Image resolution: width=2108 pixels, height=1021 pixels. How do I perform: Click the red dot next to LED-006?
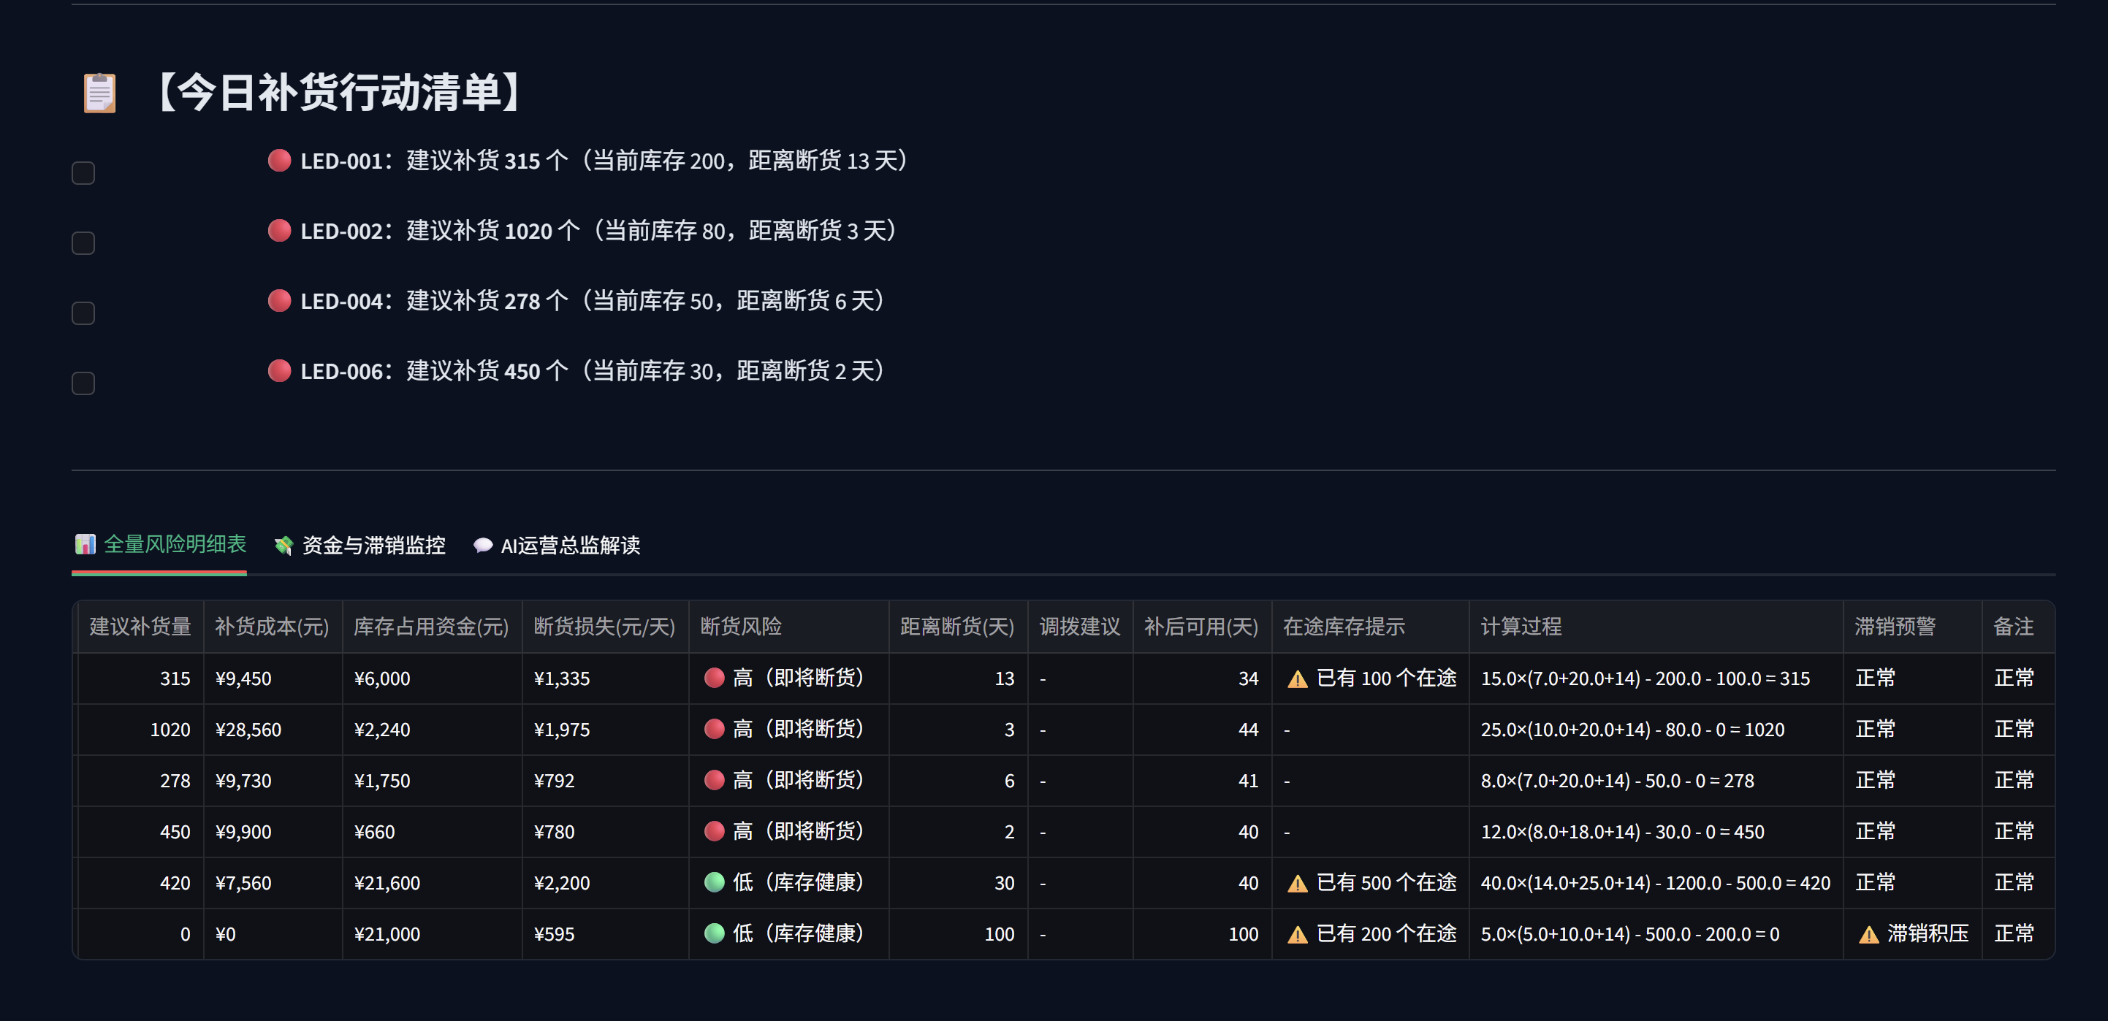280,372
